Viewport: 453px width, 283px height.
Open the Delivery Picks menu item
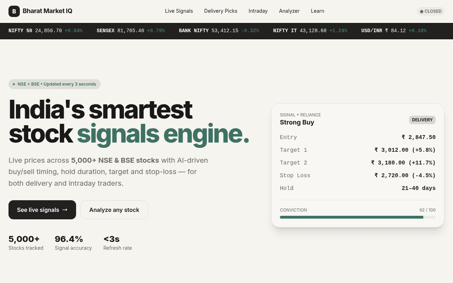pyautogui.click(x=221, y=11)
